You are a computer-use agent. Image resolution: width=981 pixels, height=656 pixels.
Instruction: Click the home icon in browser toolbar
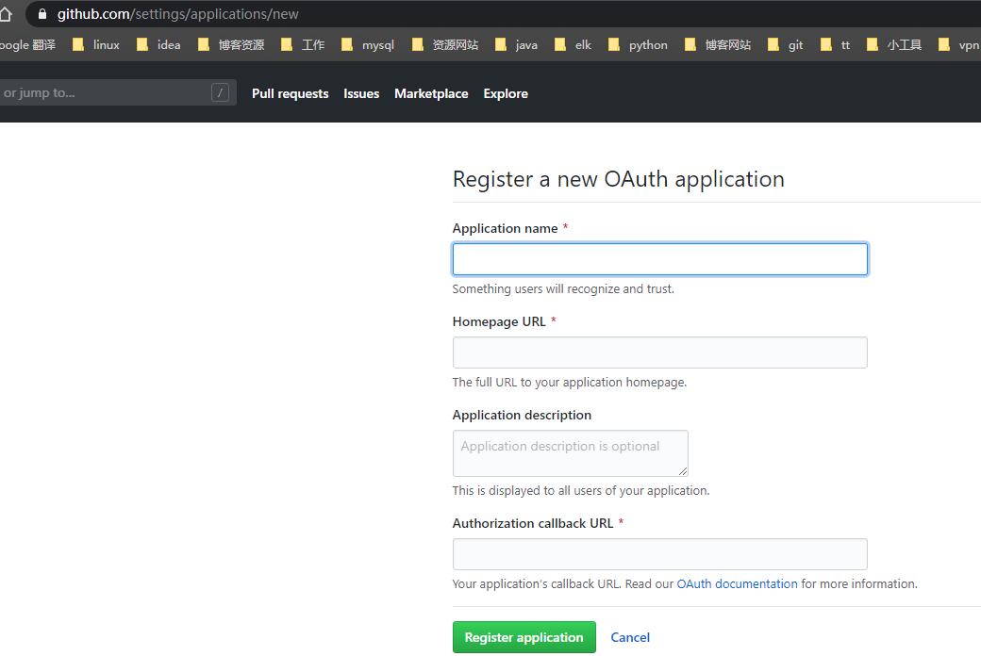6,14
